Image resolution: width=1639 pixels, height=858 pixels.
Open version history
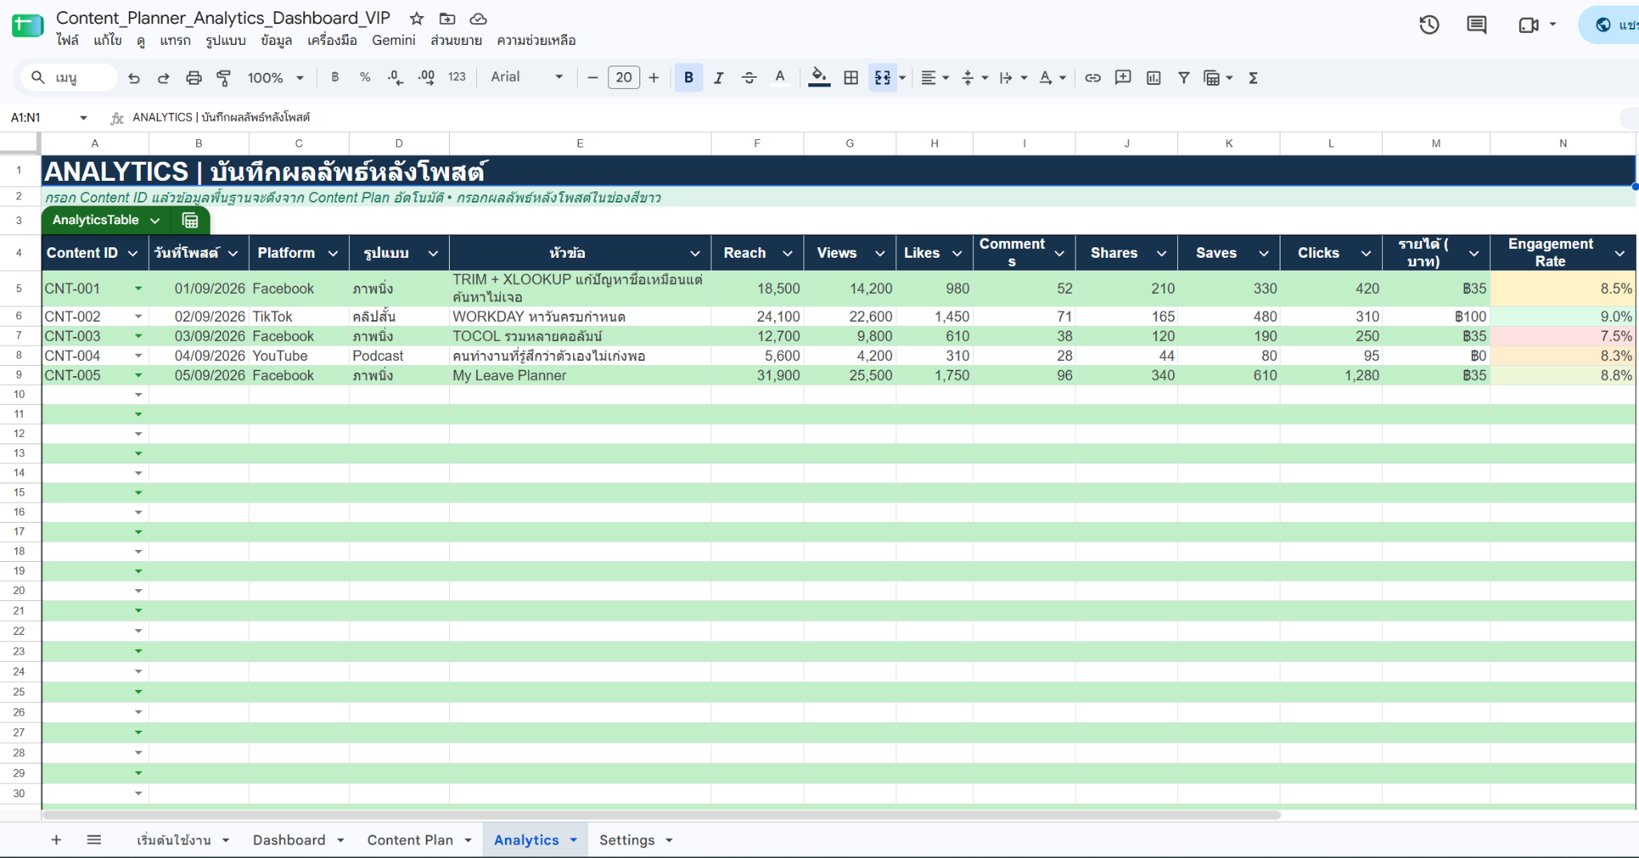pyautogui.click(x=1429, y=25)
